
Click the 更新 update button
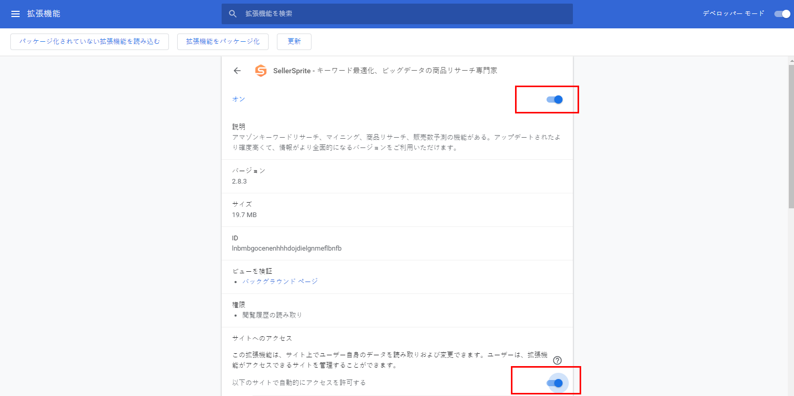[x=294, y=41]
